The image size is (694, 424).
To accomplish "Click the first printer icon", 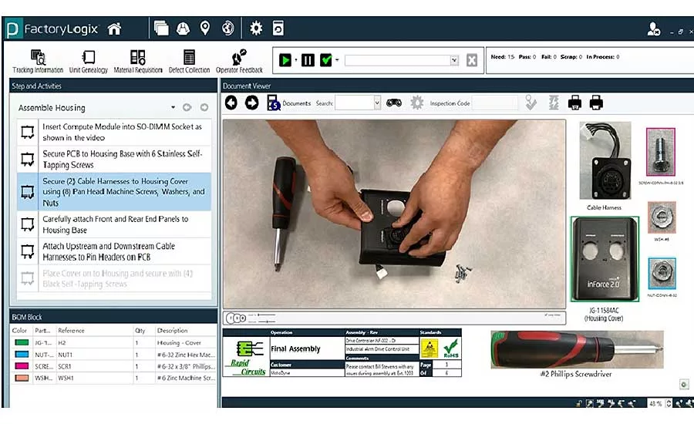I will pos(574,103).
